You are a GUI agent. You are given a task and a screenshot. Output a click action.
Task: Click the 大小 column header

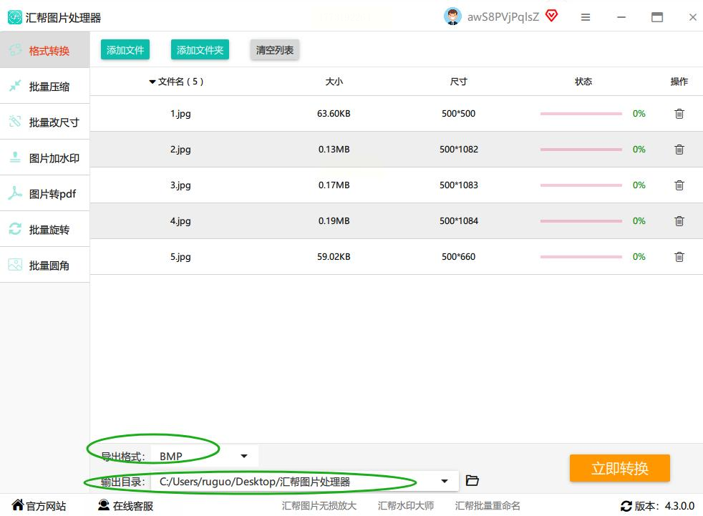(x=334, y=82)
